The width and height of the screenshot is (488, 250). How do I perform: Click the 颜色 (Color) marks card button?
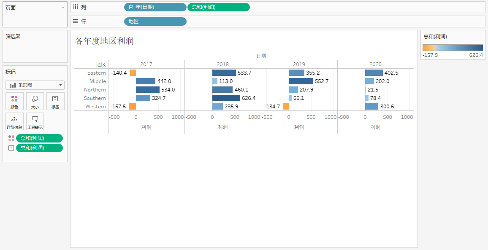pyautogui.click(x=14, y=101)
